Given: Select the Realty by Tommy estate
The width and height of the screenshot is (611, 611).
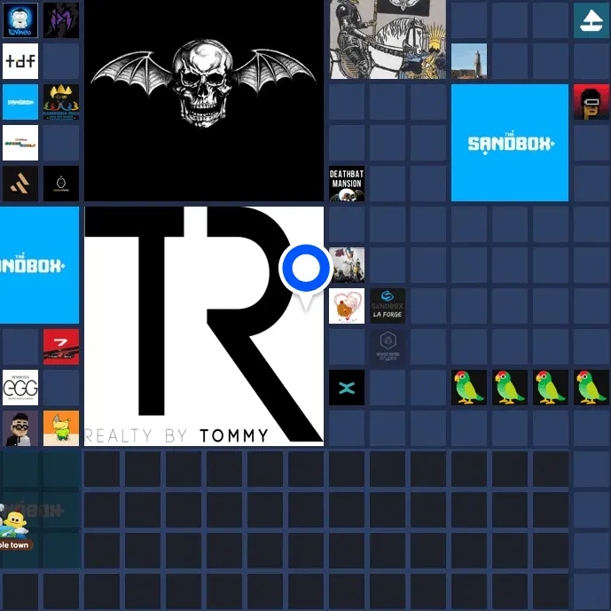Looking at the screenshot, I should click(204, 326).
